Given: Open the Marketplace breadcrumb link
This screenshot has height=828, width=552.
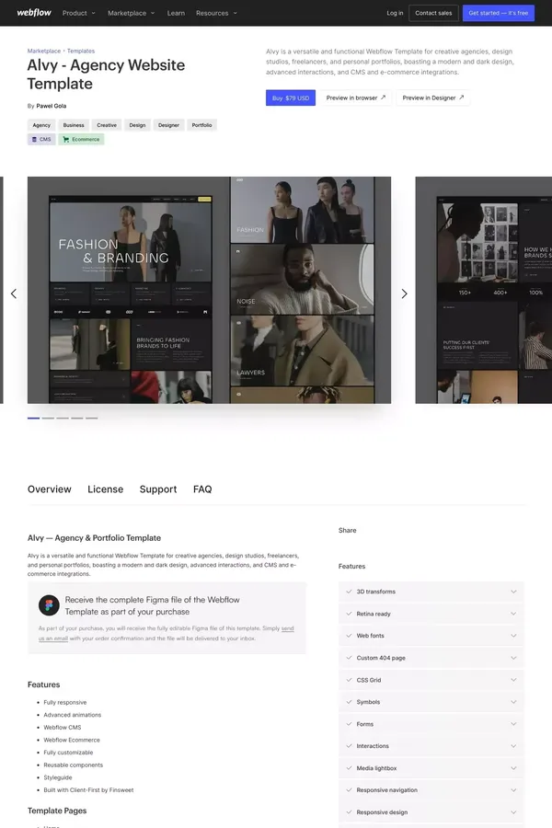Looking at the screenshot, I should click(44, 51).
